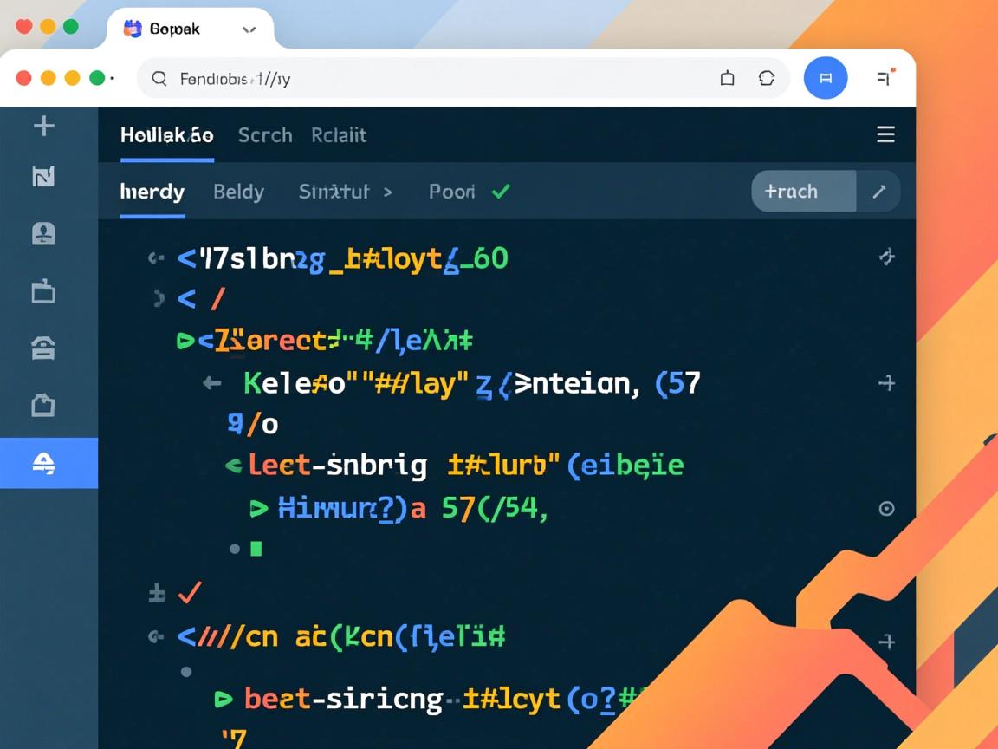Expand the green triangle before Himun line
Viewport: 998px width, 749px height.
[258, 509]
